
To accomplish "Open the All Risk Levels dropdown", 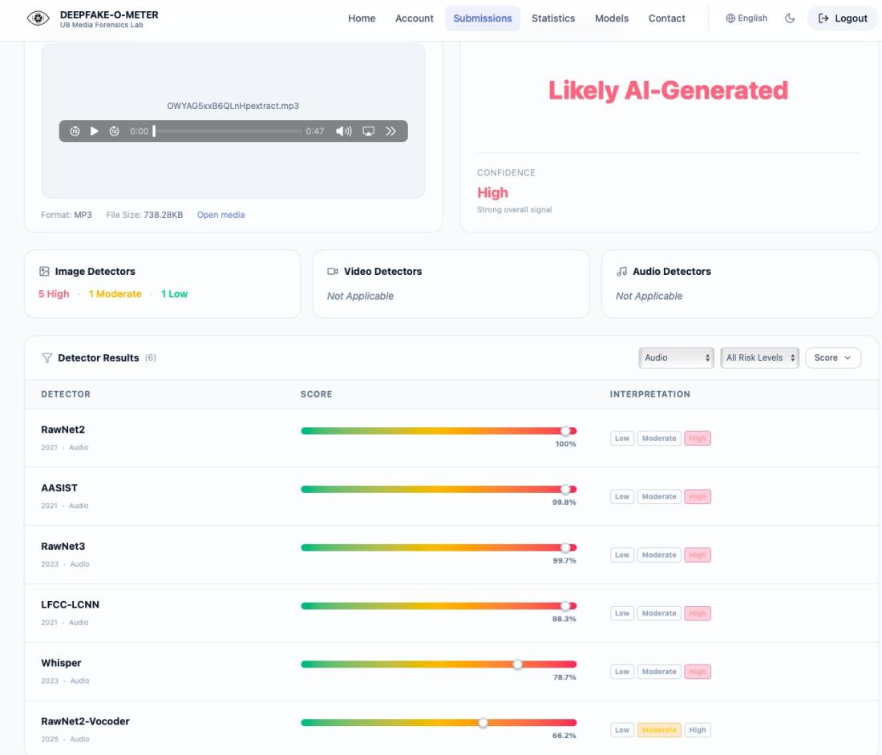I will pos(759,357).
